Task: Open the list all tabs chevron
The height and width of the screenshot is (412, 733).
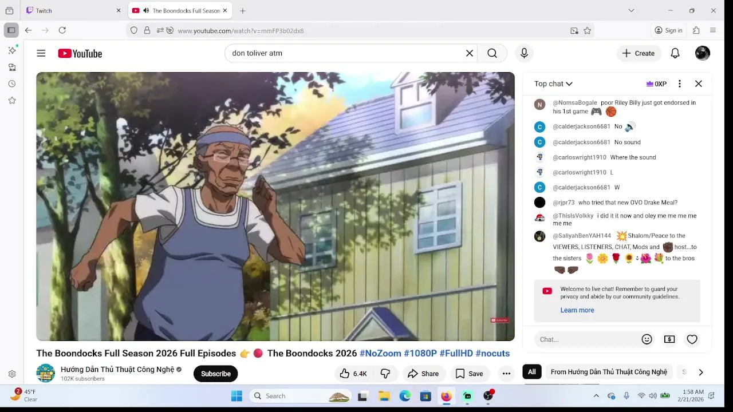Action: coord(631,10)
